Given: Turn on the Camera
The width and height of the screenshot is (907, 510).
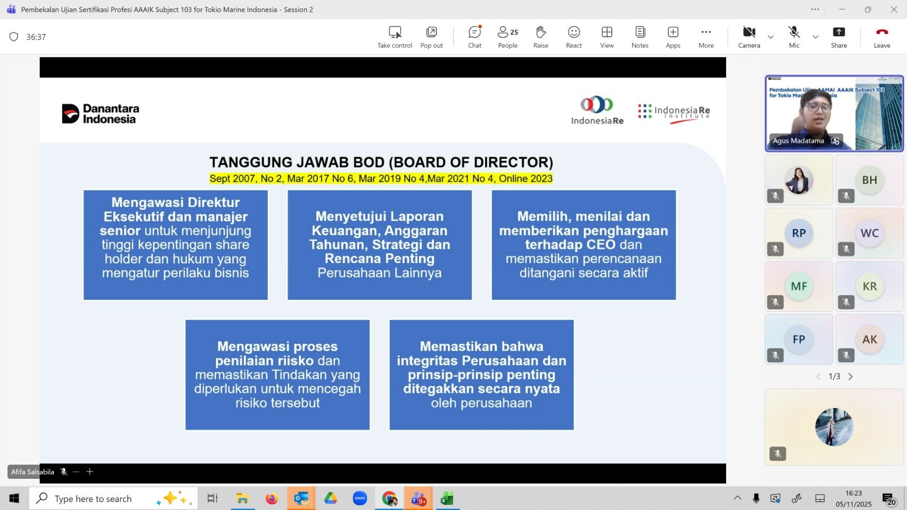Looking at the screenshot, I should 749,37.
